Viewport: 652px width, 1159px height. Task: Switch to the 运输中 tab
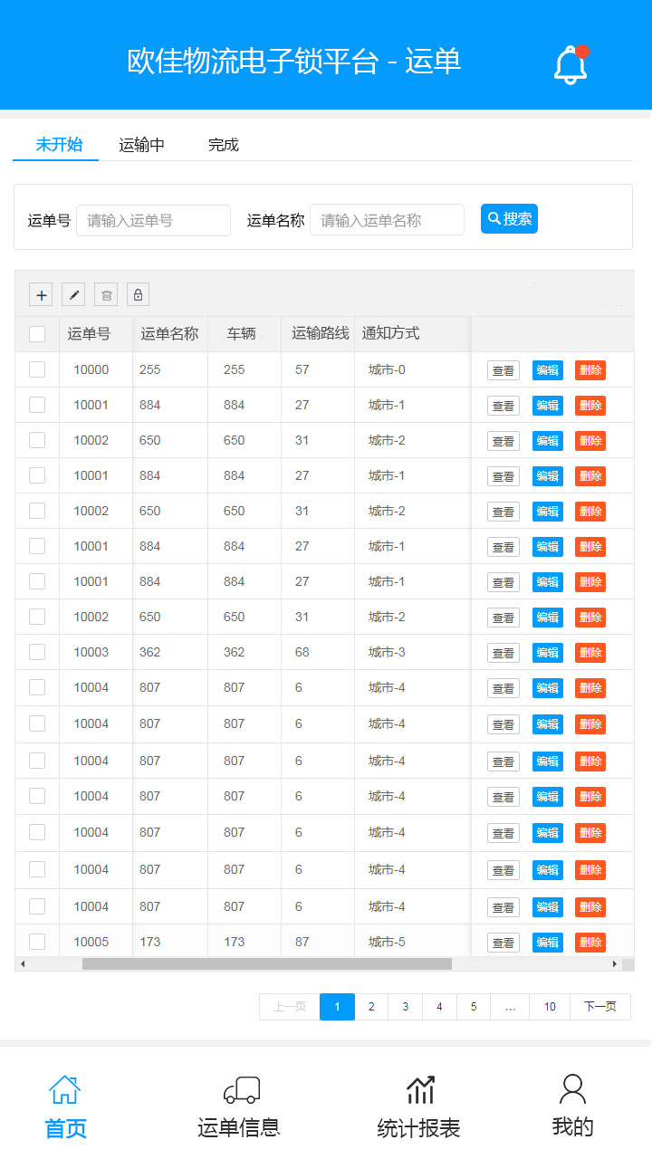(142, 145)
